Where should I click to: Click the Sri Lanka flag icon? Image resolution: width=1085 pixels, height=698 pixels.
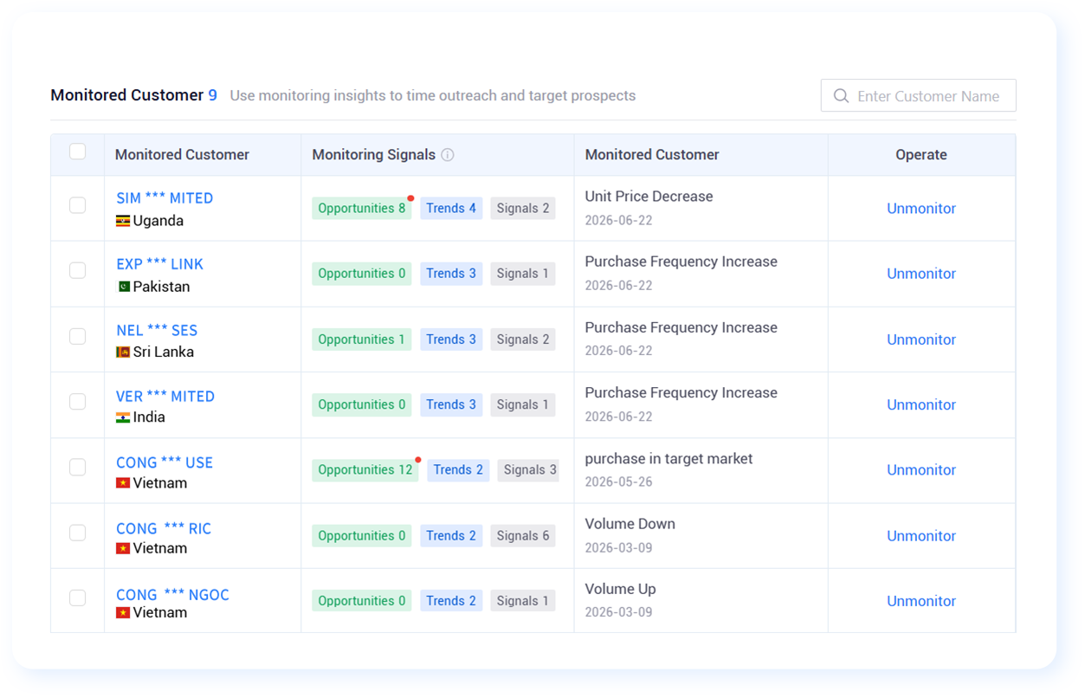click(123, 352)
